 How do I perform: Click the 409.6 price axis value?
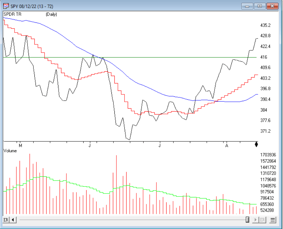(265, 67)
